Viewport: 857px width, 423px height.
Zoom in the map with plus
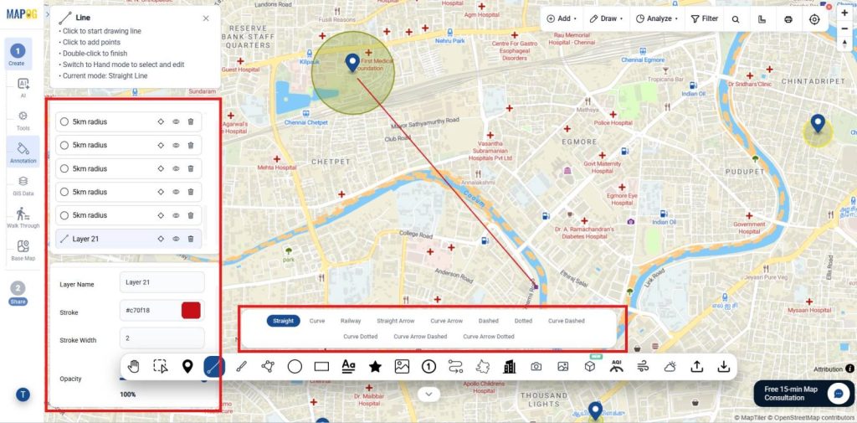(x=844, y=13)
